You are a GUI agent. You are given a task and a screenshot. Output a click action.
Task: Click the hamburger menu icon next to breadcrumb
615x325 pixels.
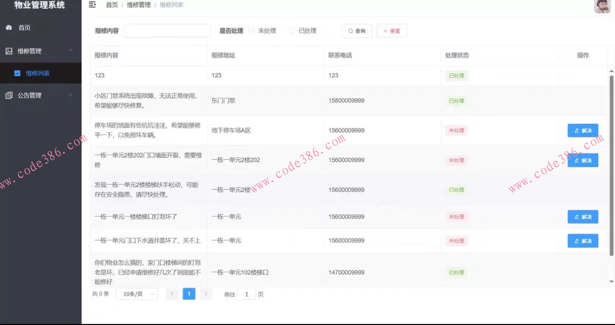pos(92,5)
